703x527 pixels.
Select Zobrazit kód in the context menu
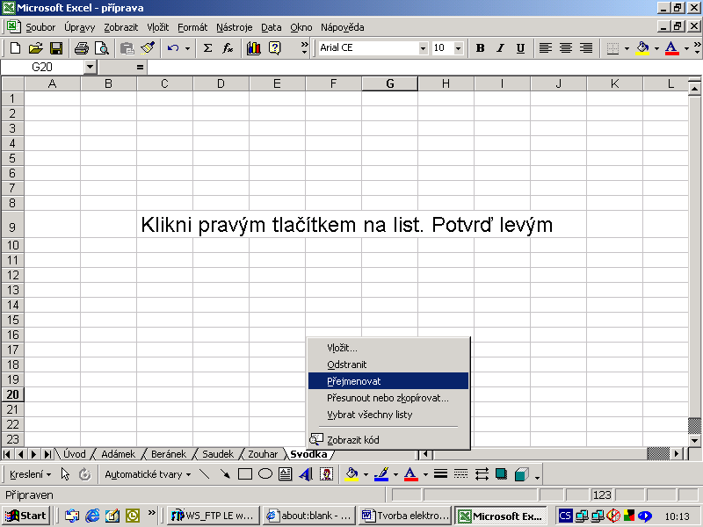388,440
